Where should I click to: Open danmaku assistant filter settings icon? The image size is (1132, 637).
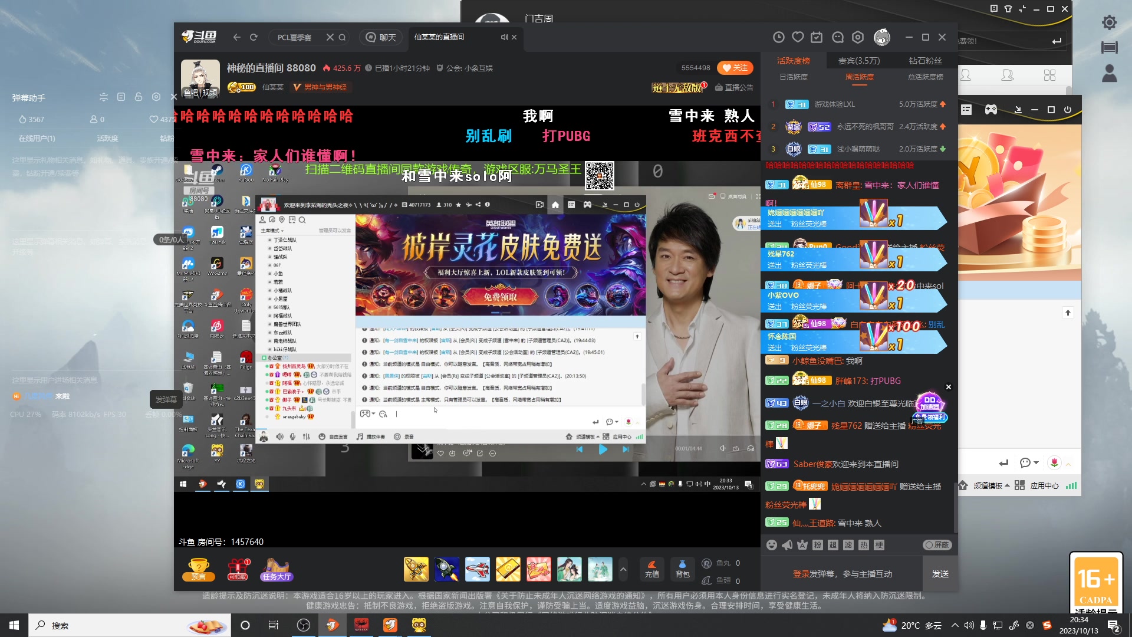[x=104, y=97]
